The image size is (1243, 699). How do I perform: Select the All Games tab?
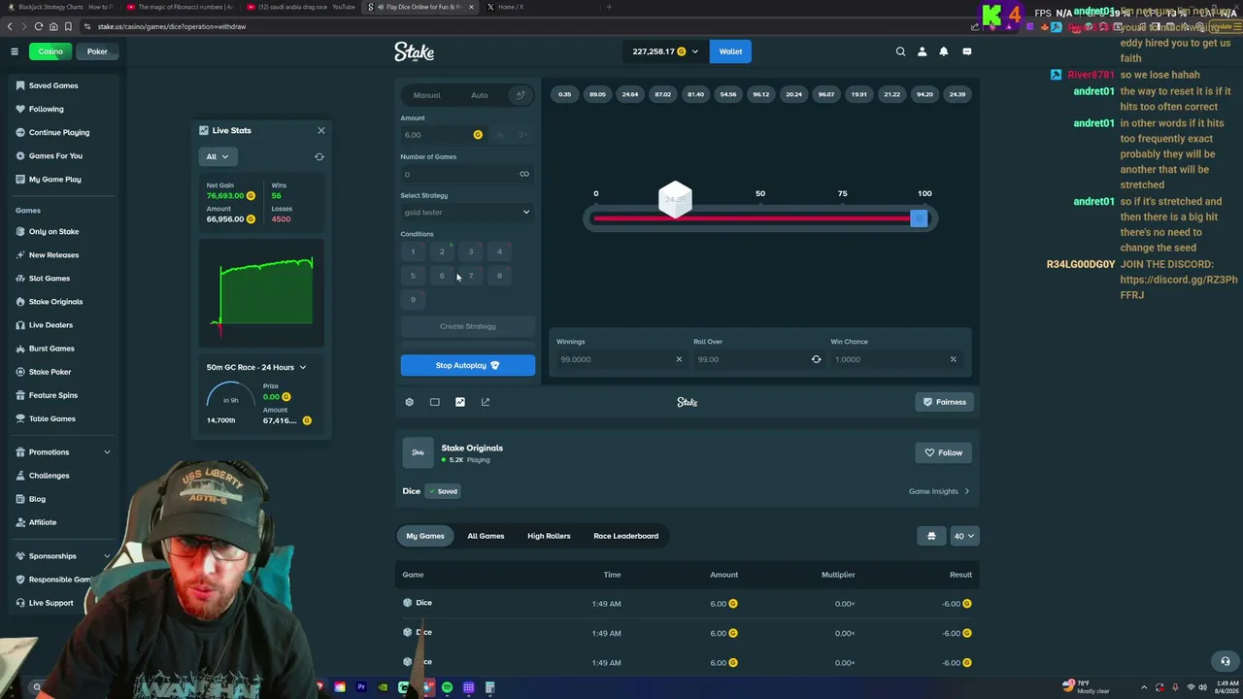pyautogui.click(x=486, y=536)
